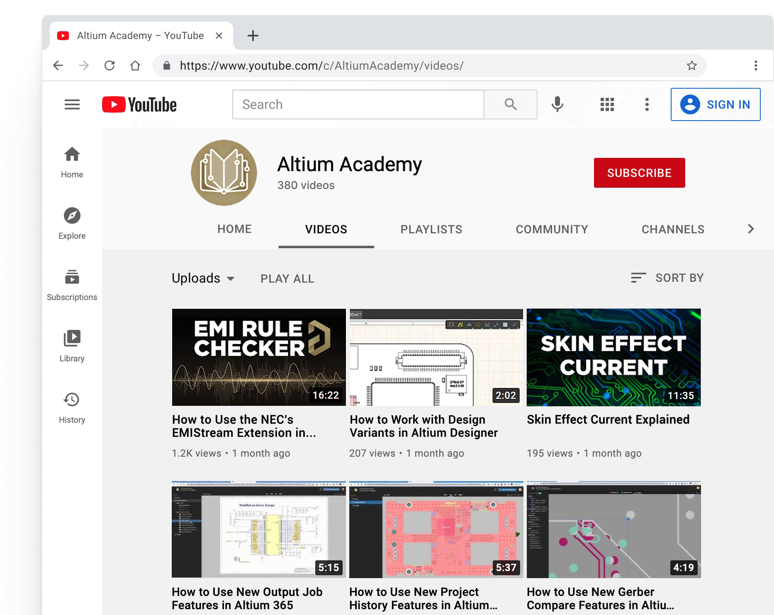This screenshot has height=615, width=774.
Task: Bookmark the page with star icon
Action: (691, 65)
